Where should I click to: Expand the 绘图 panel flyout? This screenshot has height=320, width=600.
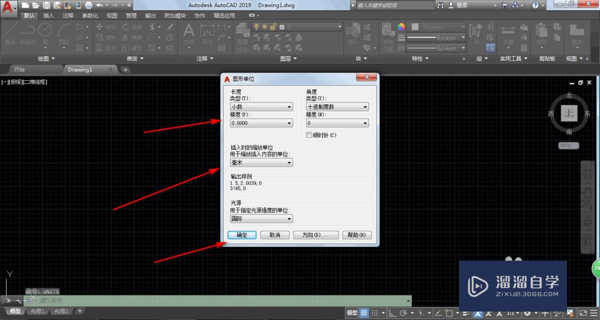46,59
